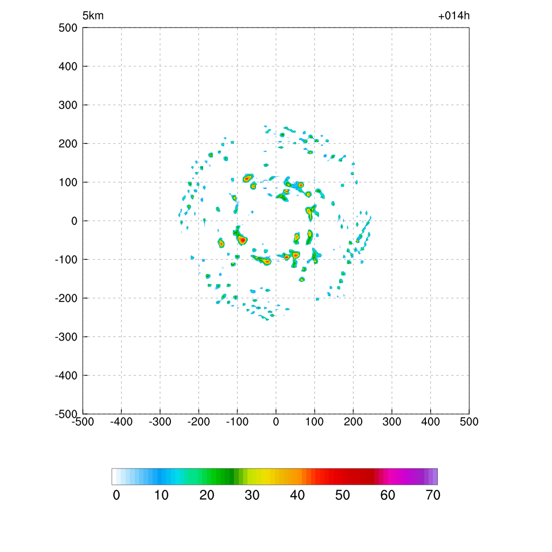Screen dimensions: 552x552
Task: Click the x-axis tick label -100
Action: [237, 422]
